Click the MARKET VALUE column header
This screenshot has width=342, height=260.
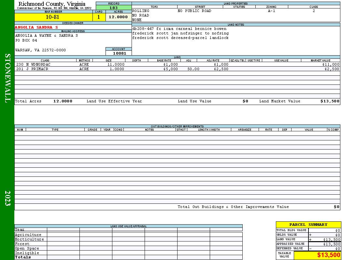coord(321,60)
